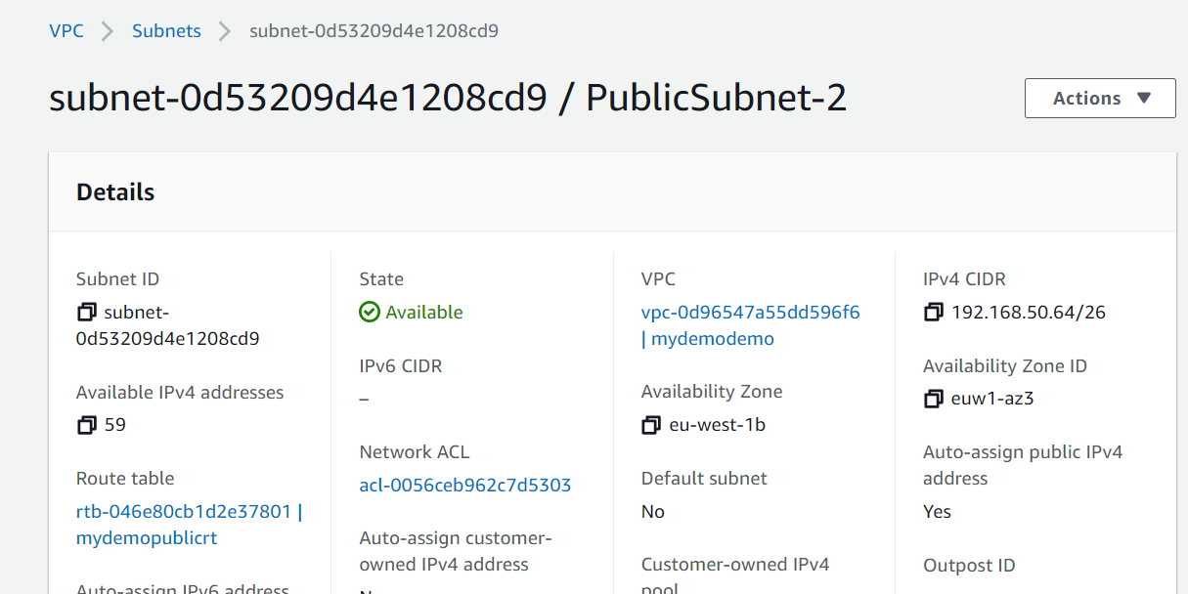Copy the available IPv4 addresses count
This screenshot has height=594, width=1188.
click(x=87, y=425)
